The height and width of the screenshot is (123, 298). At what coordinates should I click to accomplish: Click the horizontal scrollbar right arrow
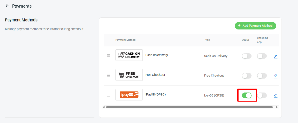(x=277, y=107)
